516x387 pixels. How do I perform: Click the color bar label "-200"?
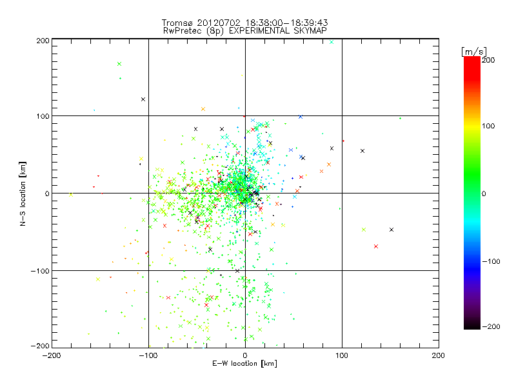tap(491, 326)
